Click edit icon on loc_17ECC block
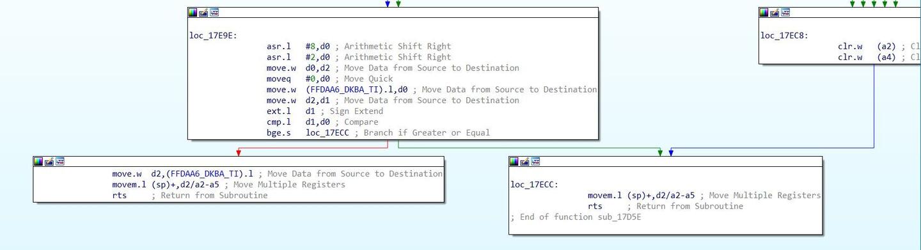Image resolution: width=921 pixels, height=250 pixels. (x=525, y=161)
